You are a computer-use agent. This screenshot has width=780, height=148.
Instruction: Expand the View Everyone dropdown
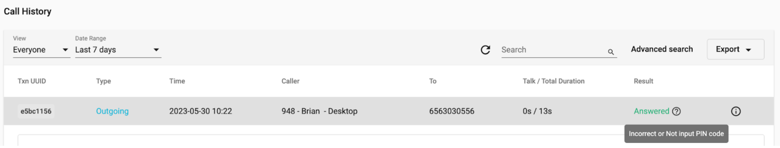[41, 50]
